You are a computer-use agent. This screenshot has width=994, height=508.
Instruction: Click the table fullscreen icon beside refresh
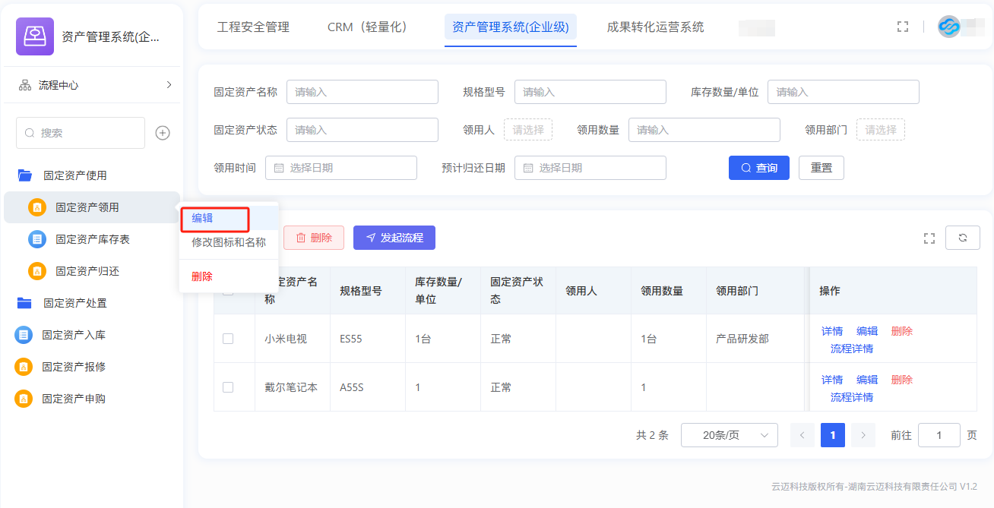tap(929, 238)
